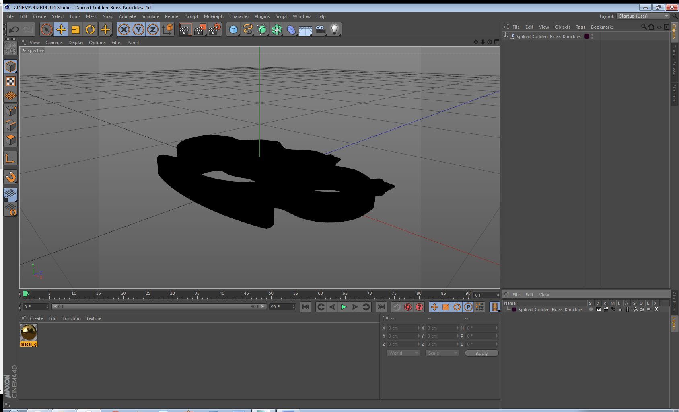Screen dimensions: 679x412
Task: Open the spline pen tools icon
Action: pos(248,29)
